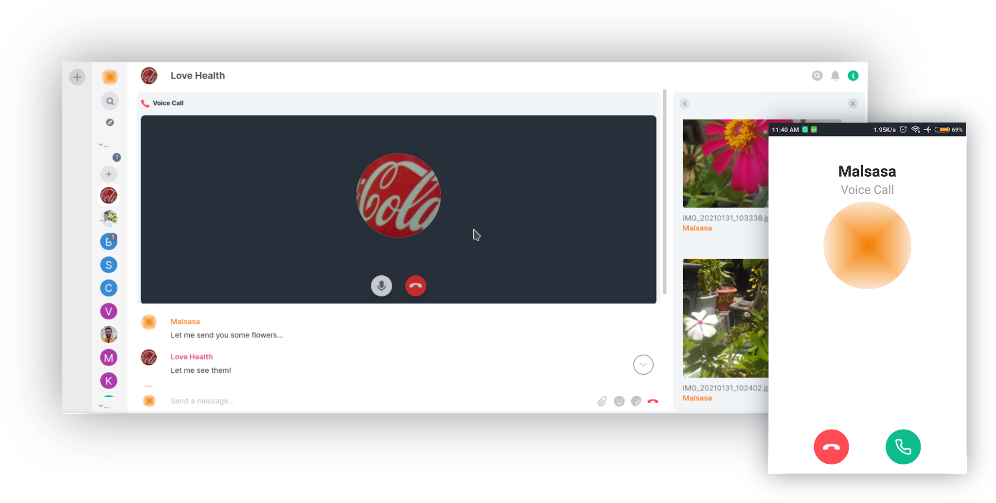Click the unread badge showing 1 in the sidebar
Screen dimensions: 996x503
(x=116, y=157)
